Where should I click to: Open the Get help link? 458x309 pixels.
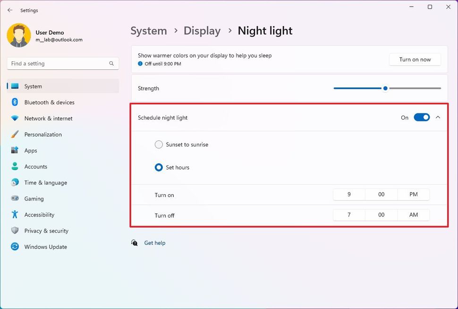click(155, 242)
